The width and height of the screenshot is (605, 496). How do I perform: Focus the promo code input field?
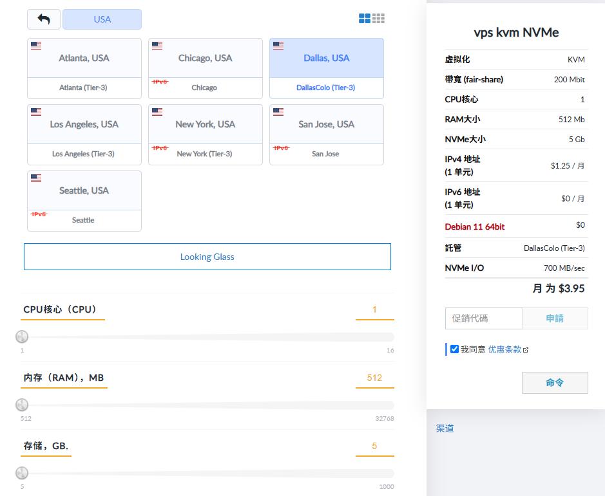(x=483, y=318)
